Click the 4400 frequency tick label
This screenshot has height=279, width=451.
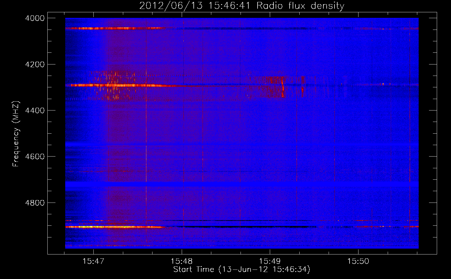[35, 110]
